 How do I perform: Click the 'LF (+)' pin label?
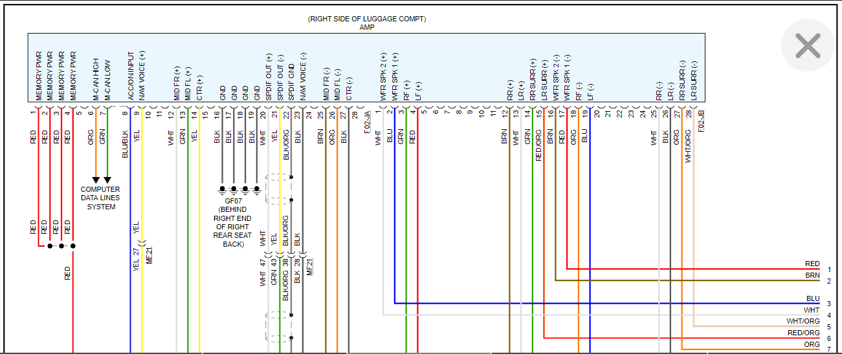417,90
